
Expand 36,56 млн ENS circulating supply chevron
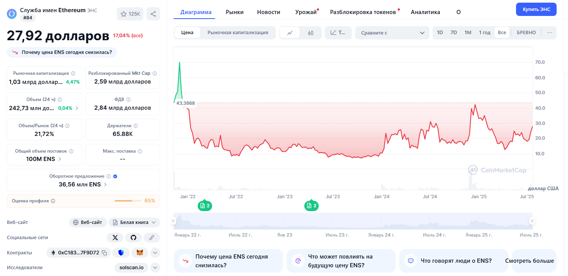(x=105, y=185)
